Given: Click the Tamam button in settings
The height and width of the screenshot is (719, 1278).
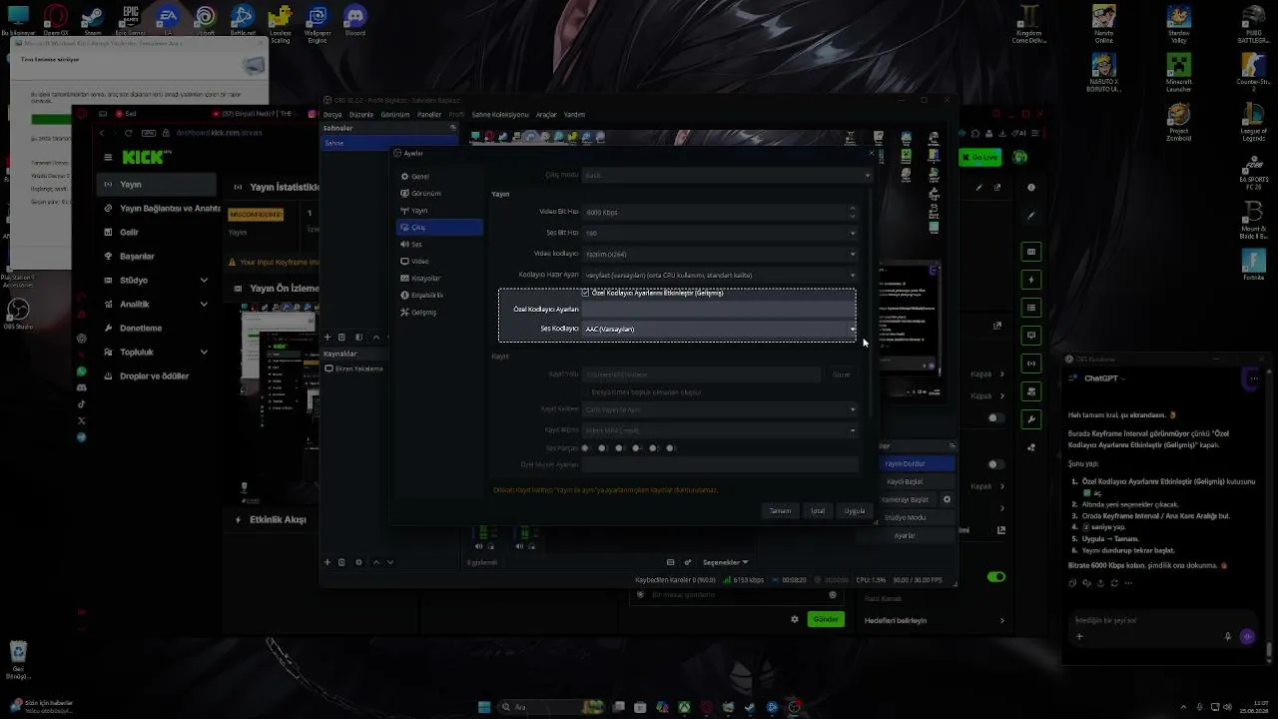Looking at the screenshot, I should (780, 510).
